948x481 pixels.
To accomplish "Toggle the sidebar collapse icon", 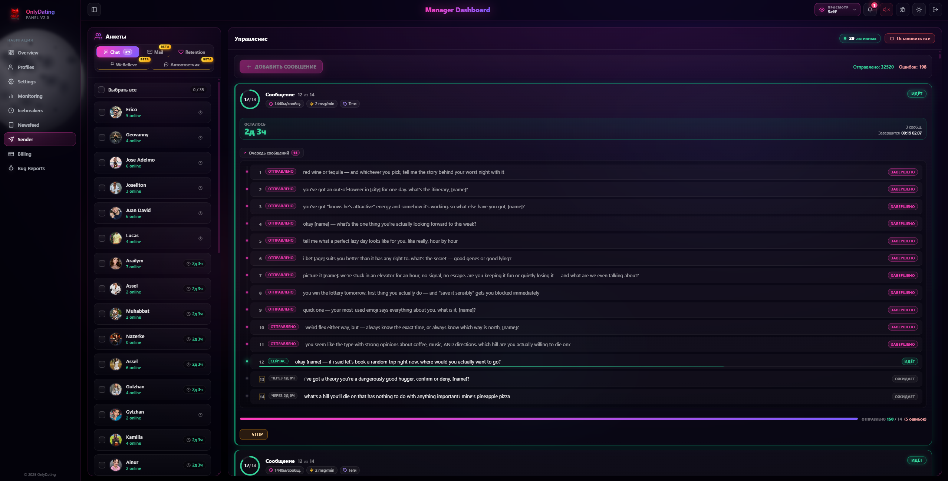I will click(94, 10).
